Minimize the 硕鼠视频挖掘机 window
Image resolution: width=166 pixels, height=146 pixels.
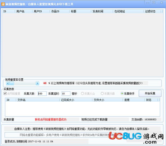pos(148,3)
